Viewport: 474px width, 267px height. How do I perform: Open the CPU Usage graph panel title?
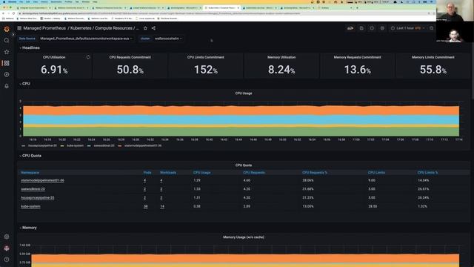pyautogui.click(x=244, y=93)
